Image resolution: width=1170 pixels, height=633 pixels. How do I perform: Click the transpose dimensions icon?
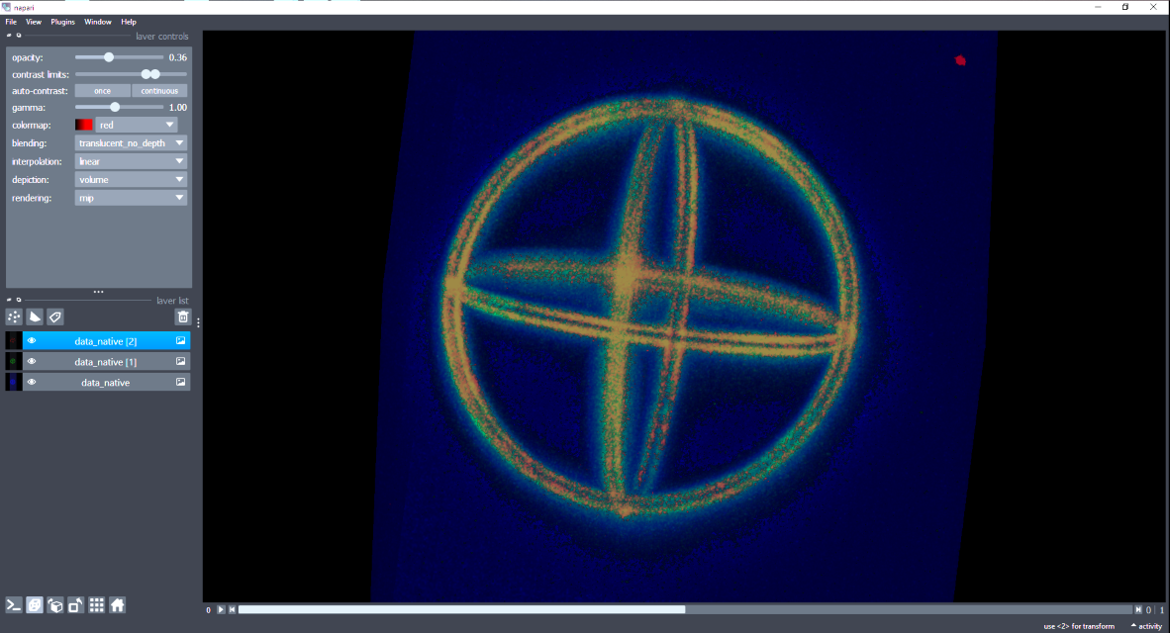[76, 604]
